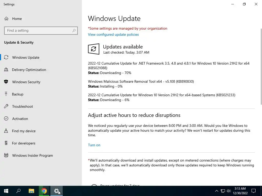Open the volume speaker tray icon

point(229,191)
